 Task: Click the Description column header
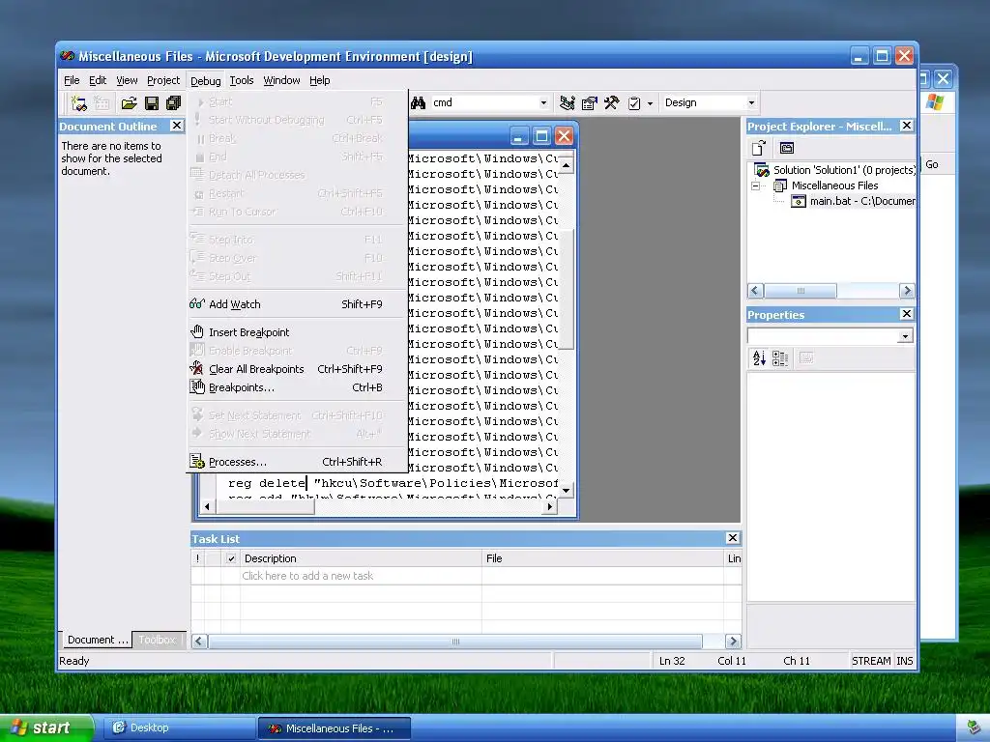point(361,558)
